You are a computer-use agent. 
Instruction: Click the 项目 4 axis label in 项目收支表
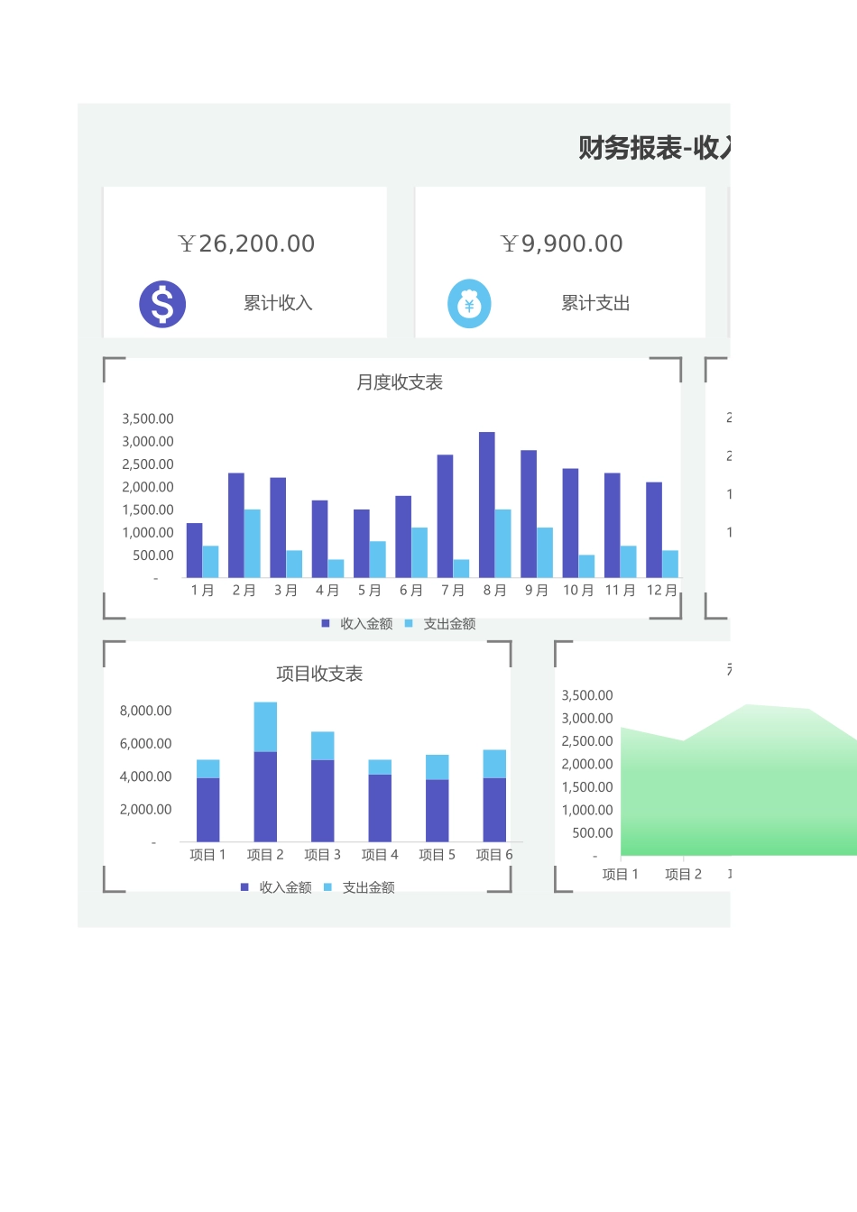380,855
